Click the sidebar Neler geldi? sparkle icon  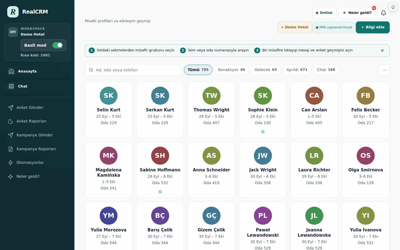[x=11, y=176]
